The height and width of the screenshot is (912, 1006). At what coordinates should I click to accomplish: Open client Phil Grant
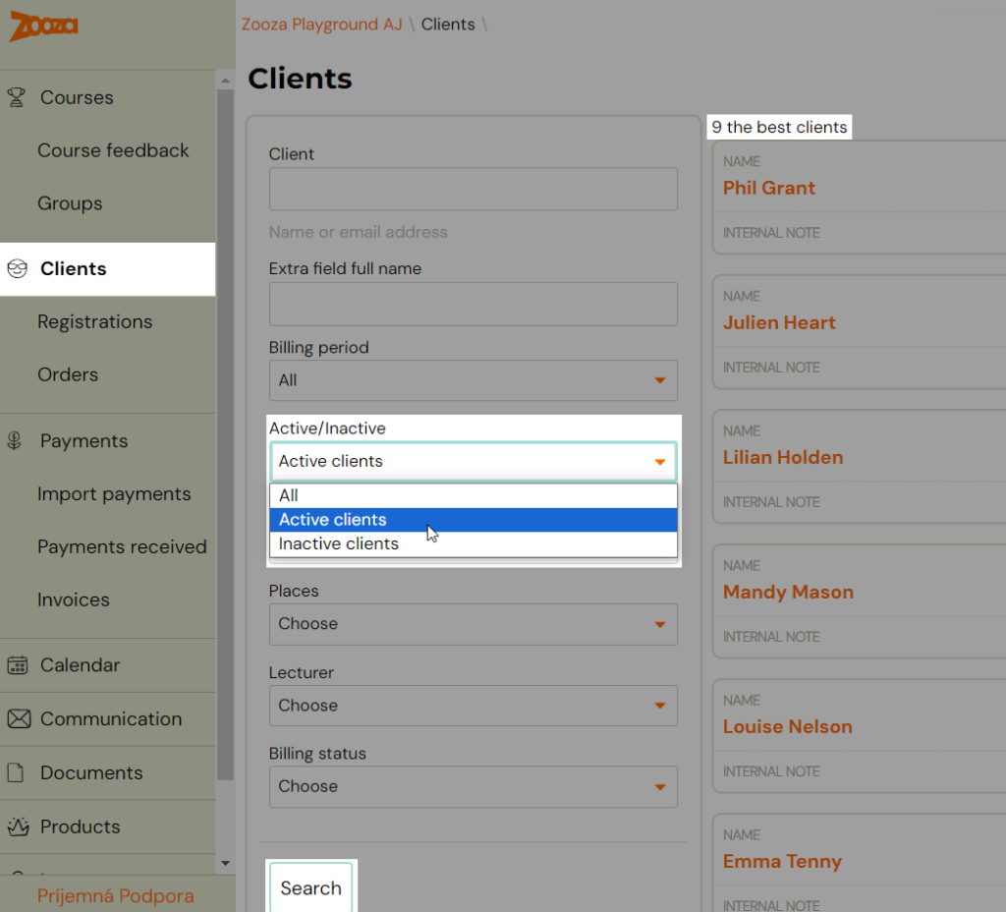tap(768, 188)
